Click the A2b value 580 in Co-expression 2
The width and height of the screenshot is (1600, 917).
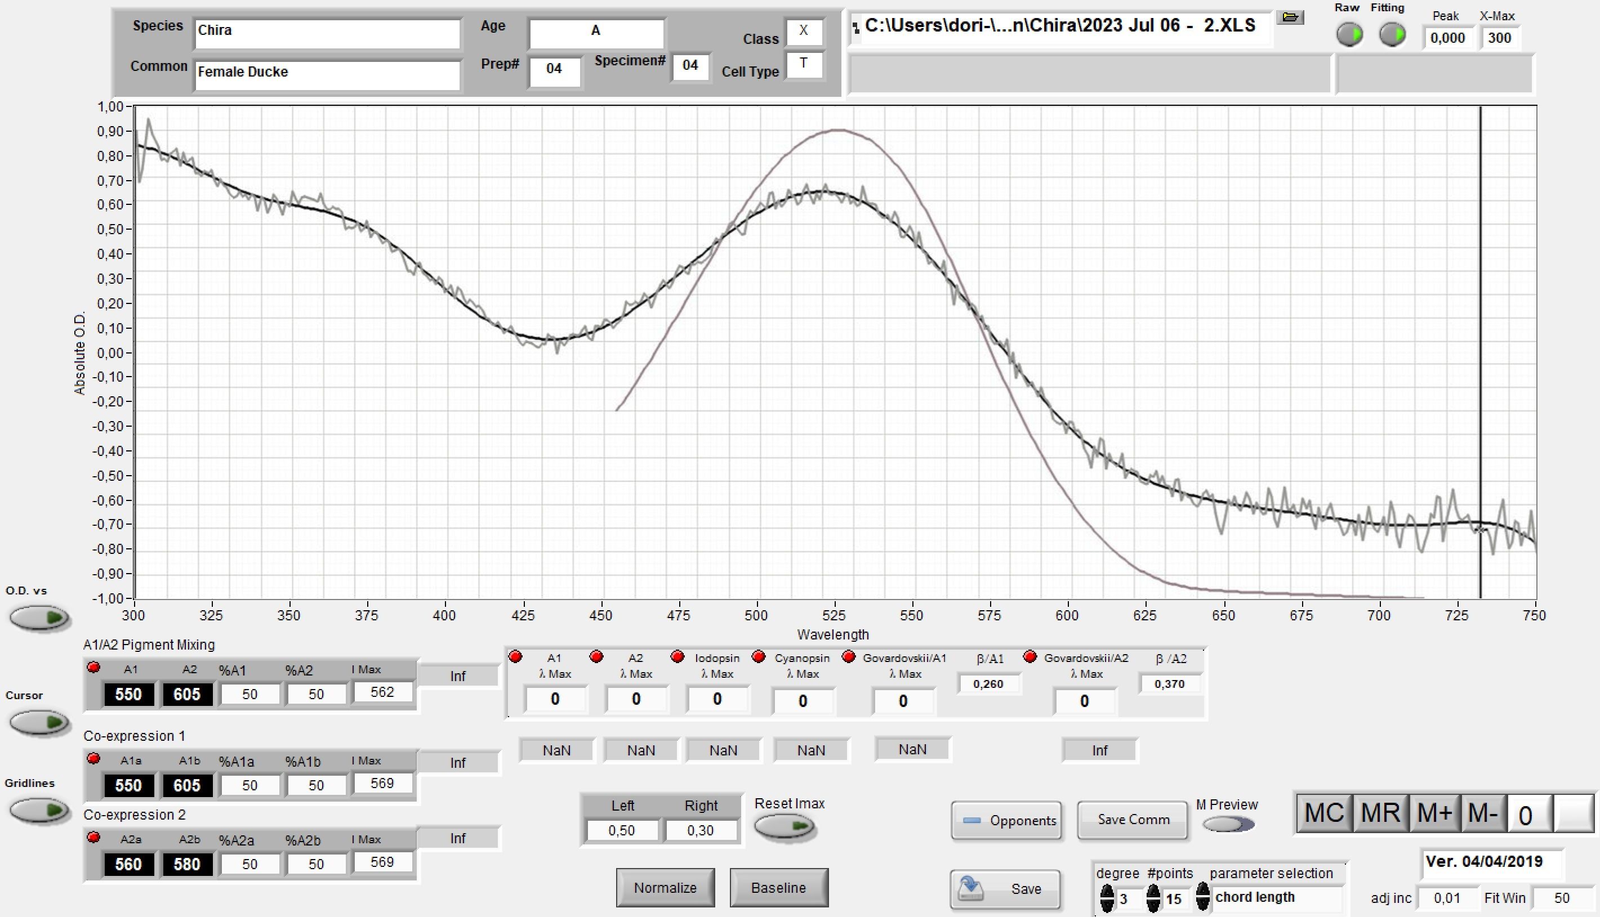[x=186, y=864]
